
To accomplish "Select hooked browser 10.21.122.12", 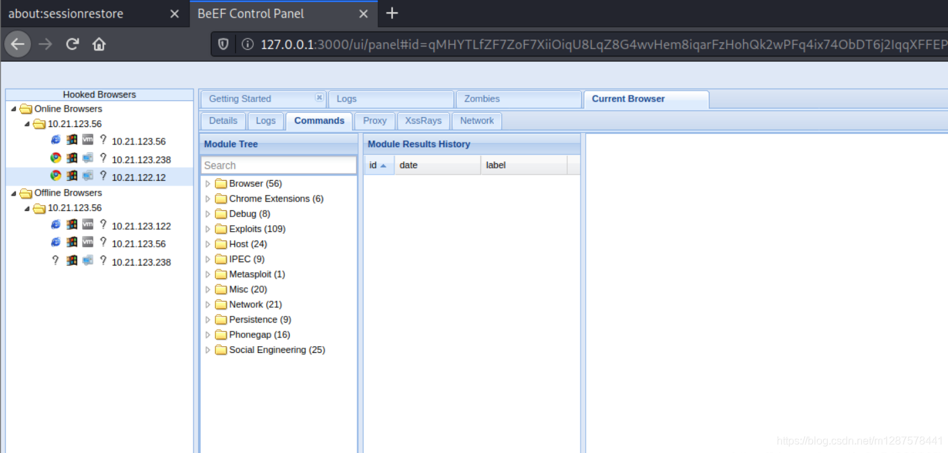I will pyautogui.click(x=138, y=177).
